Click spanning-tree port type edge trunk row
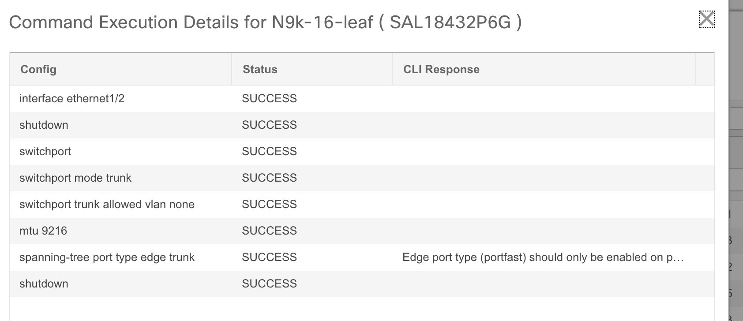This screenshot has width=743, height=321. [x=361, y=257]
